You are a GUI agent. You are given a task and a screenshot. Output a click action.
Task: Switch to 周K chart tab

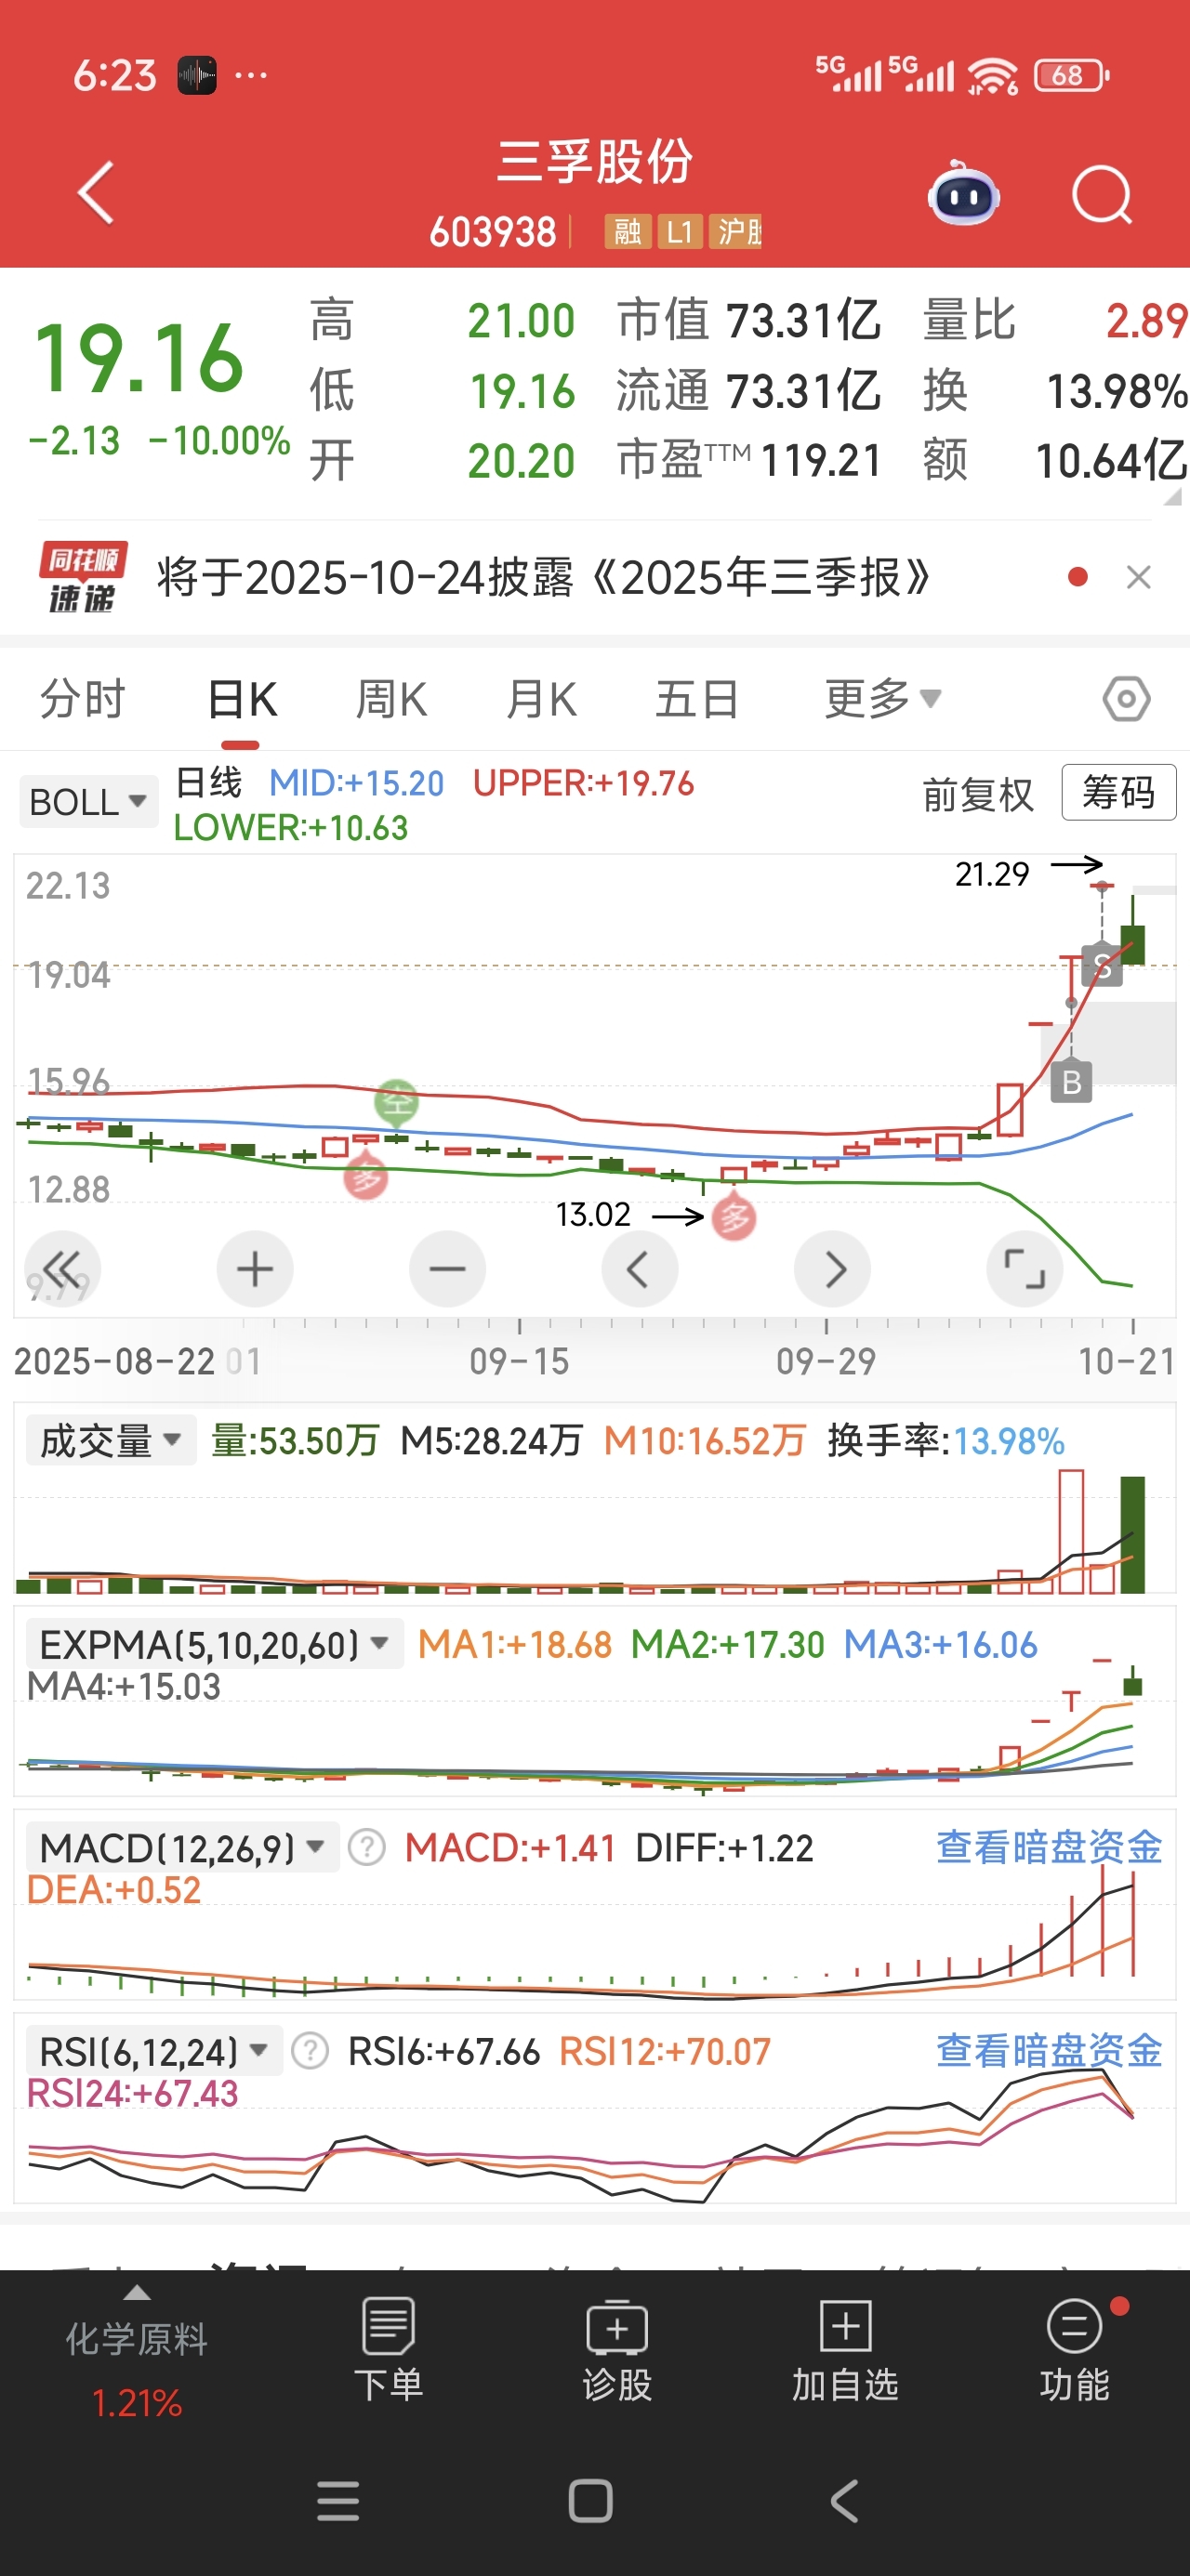(x=391, y=699)
